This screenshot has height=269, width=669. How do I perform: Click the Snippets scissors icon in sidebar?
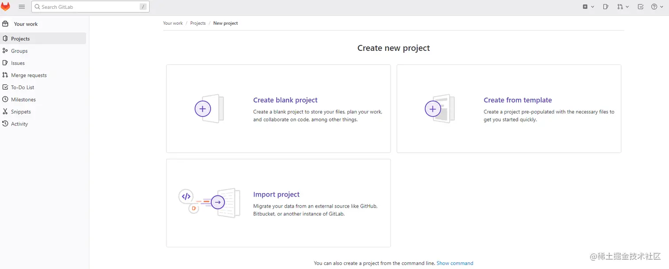pos(5,112)
